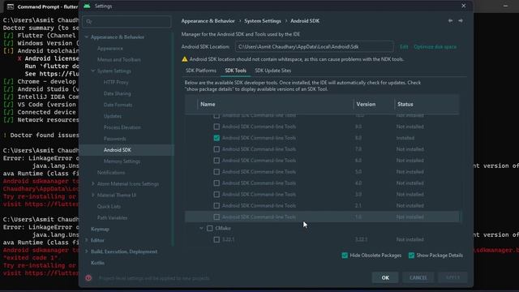Click Appearance & Behavior breadcrumb
This screenshot has width=519, height=292.
coord(208,21)
